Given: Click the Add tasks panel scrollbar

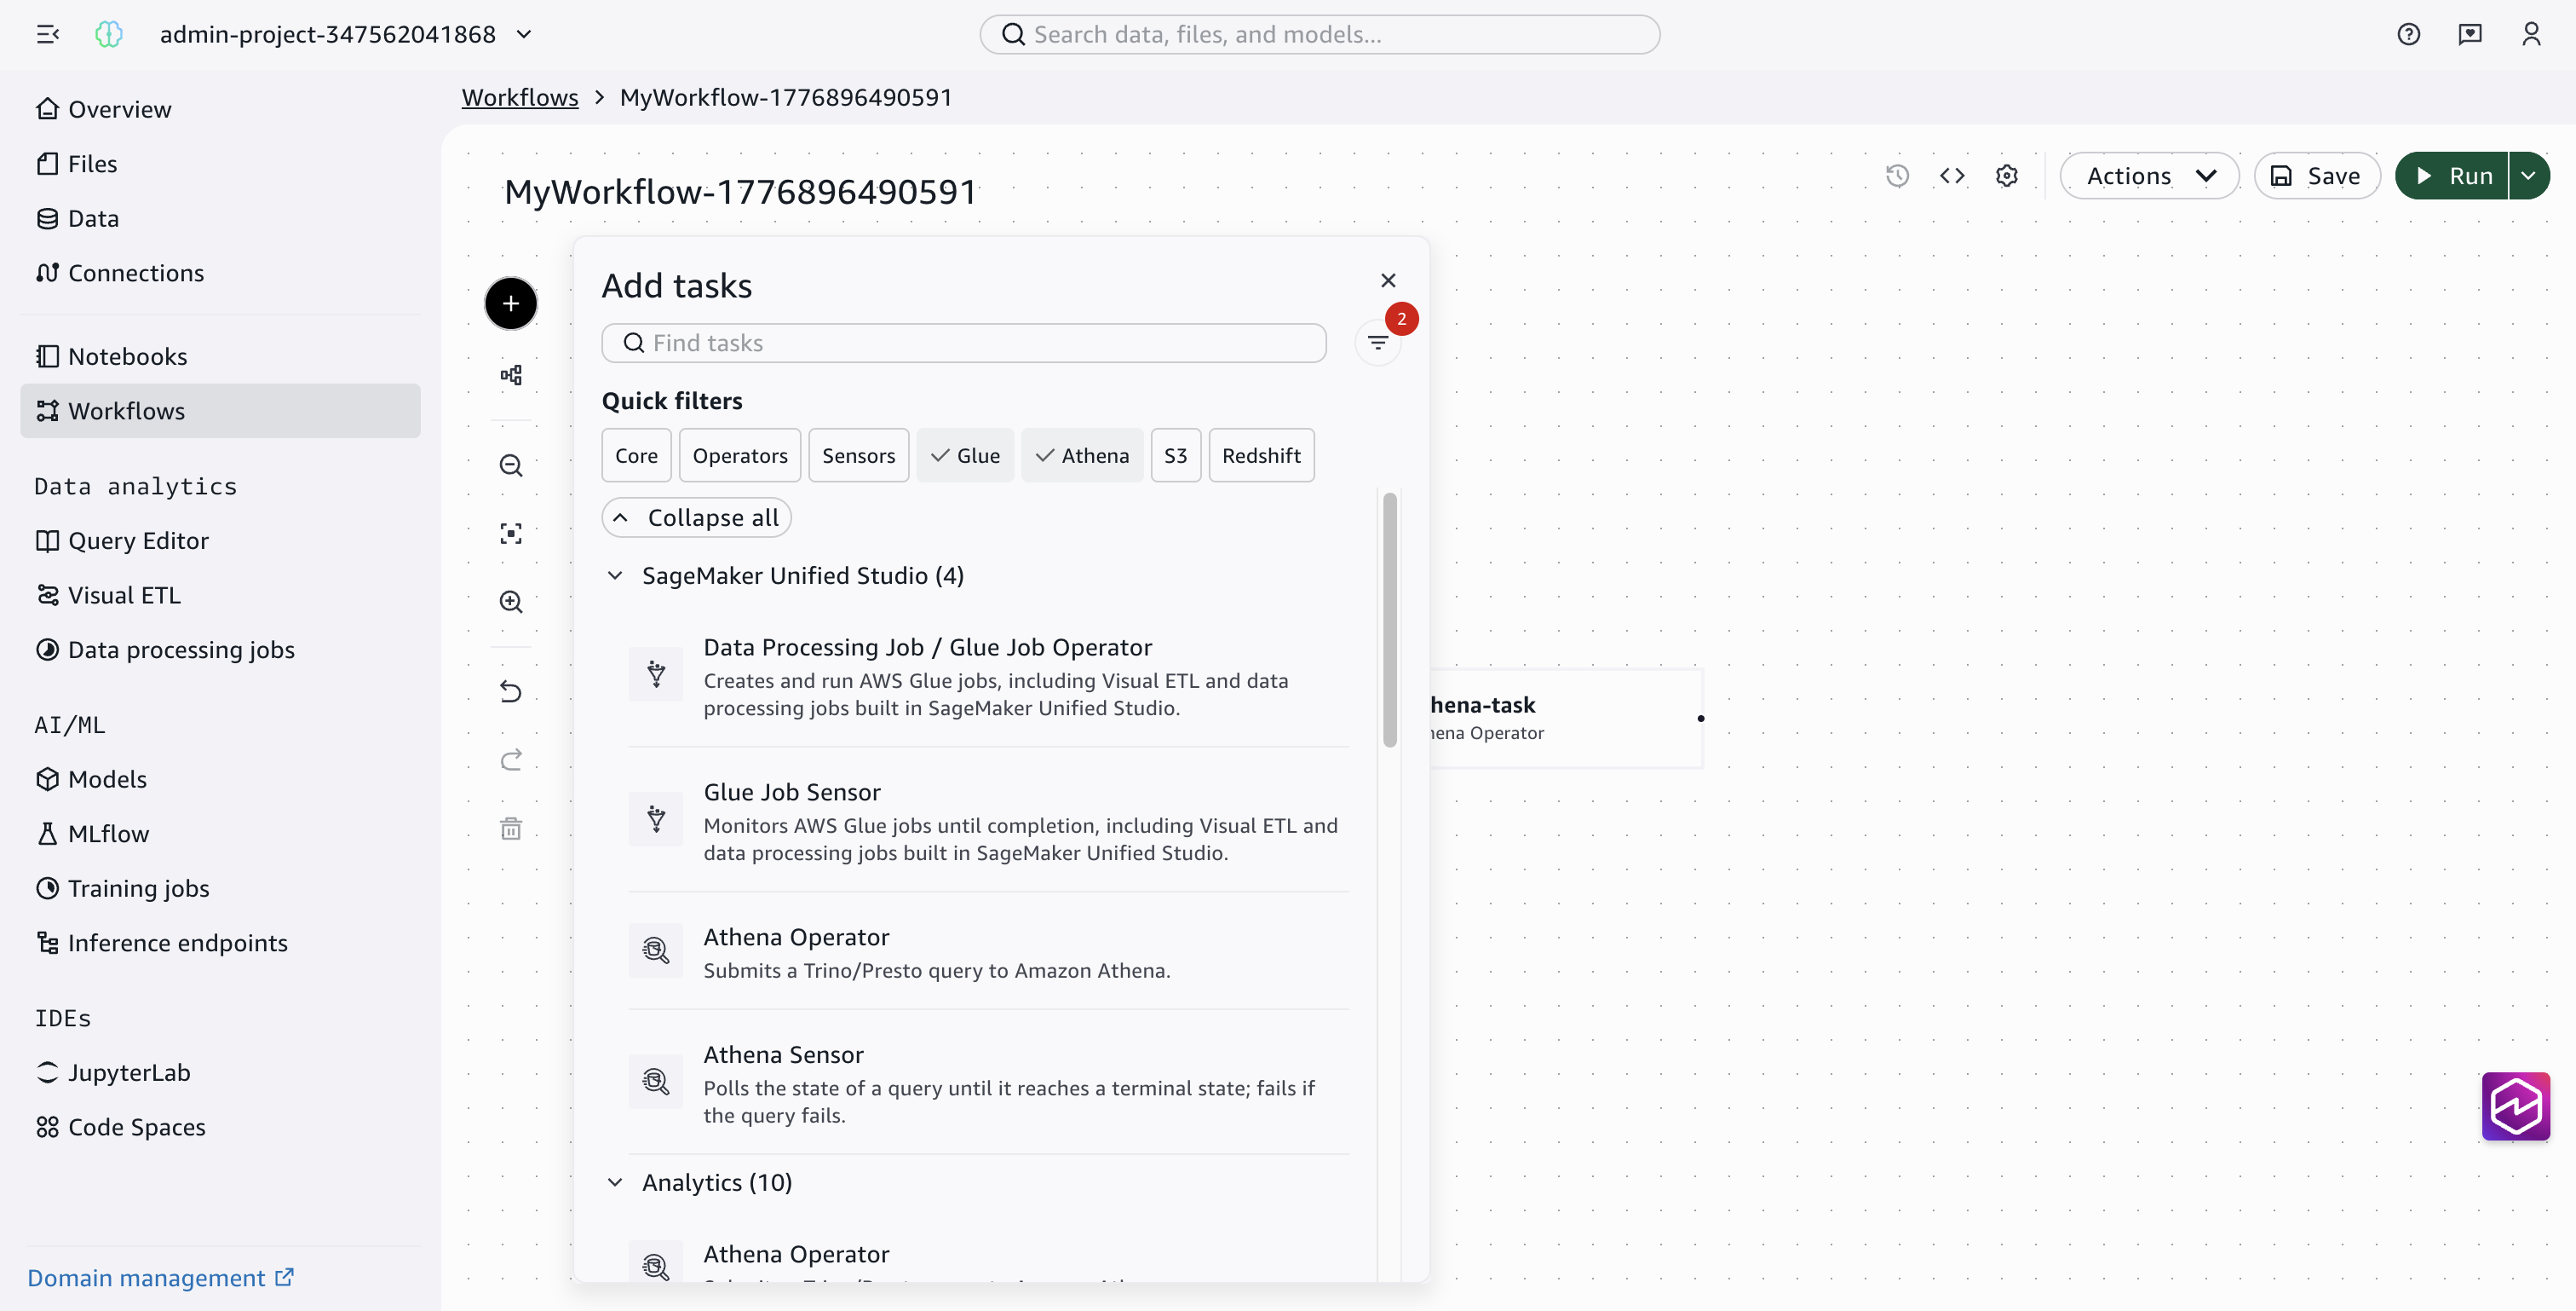Looking at the screenshot, I should click(x=1390, y=621).
